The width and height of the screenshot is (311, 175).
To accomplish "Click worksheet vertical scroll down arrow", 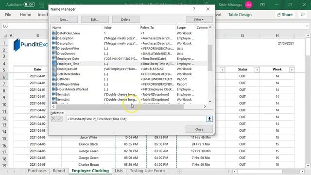I will point(308,165).
